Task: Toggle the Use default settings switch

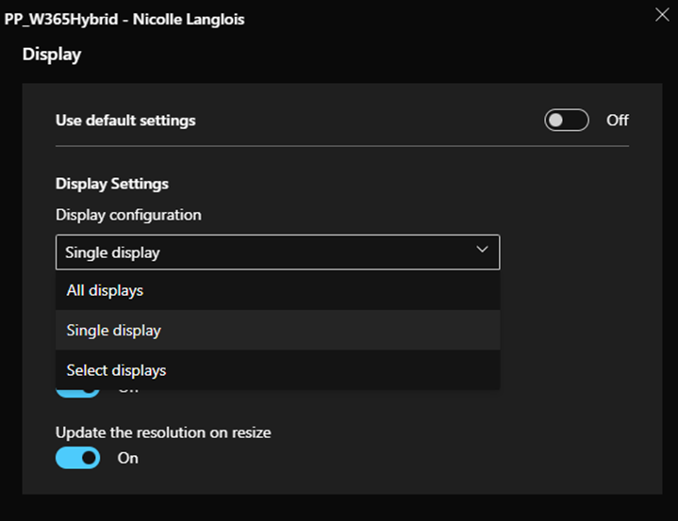Action: [567, 121]
